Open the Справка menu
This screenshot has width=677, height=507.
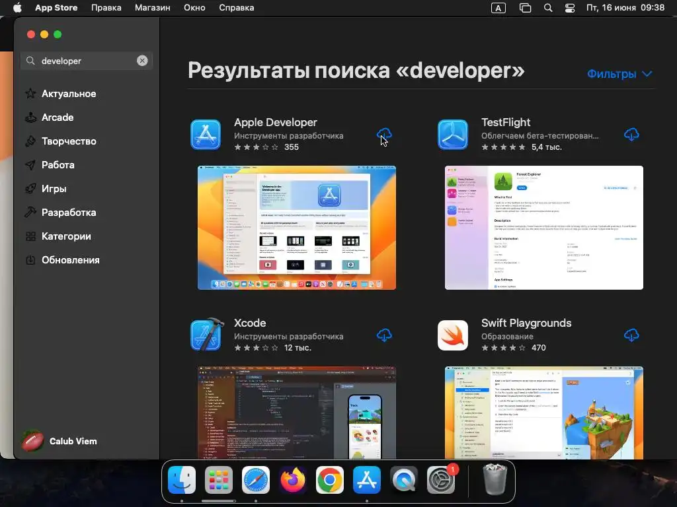pyautogui.click(x=236, y=8)
